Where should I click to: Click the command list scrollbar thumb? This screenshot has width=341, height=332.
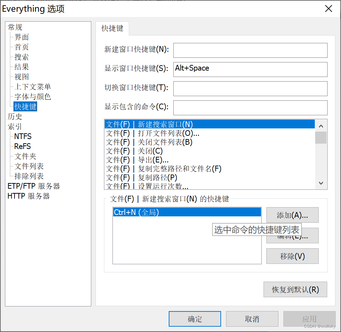click(x=321, y=138)
